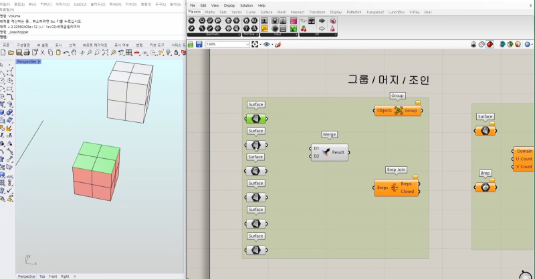Viewport: 535px width, 279px height.
Task: Click Explode icon in Rhino sidebar
Action: pyautogui.click(x=9, y=127)
